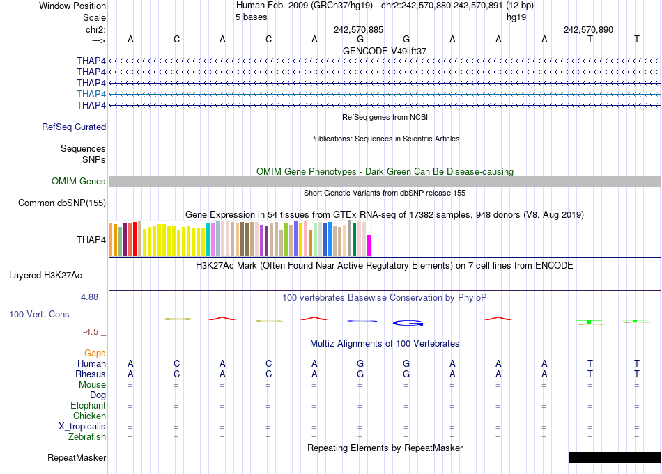Click the Human Feb. 2009 (GRCh37/hg19) assembly text

(x=304, y=6)
